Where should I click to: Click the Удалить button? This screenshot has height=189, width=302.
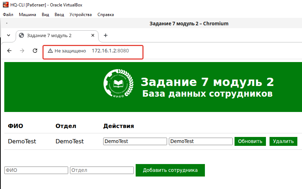tap(283, 141)
